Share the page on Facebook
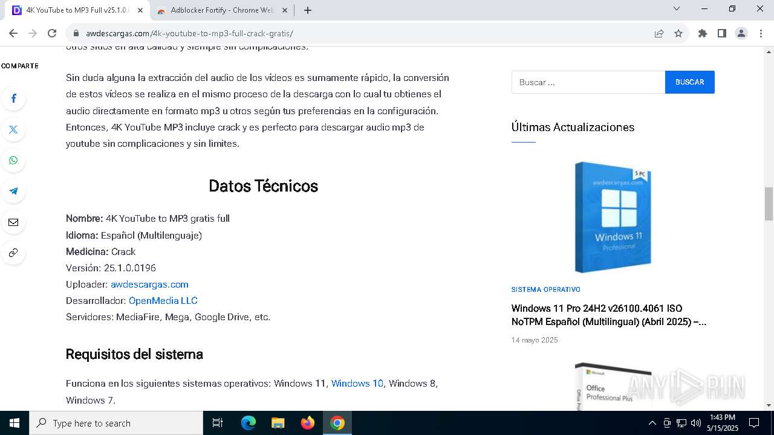Screen dimensions: 774x435 coord(13,98)
